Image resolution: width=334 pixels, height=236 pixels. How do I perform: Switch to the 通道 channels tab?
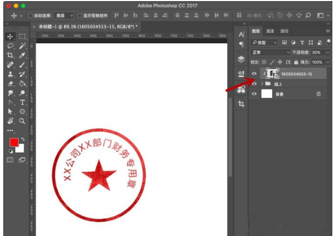pyautogui.click(x=270, y=31)
